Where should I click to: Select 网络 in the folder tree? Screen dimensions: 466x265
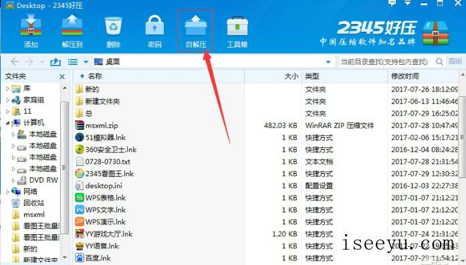coord(30,191)
